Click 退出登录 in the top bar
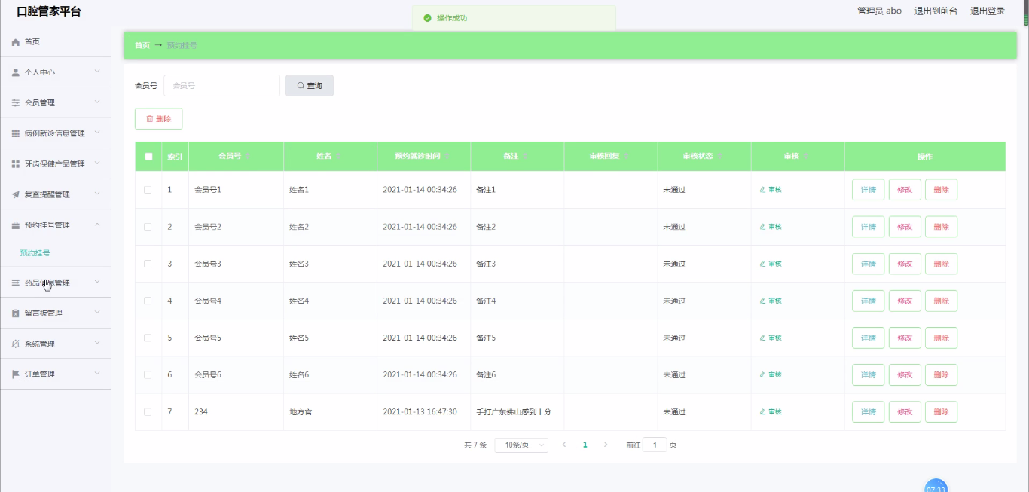This screenshot has width=1029, height=492. 987,11
